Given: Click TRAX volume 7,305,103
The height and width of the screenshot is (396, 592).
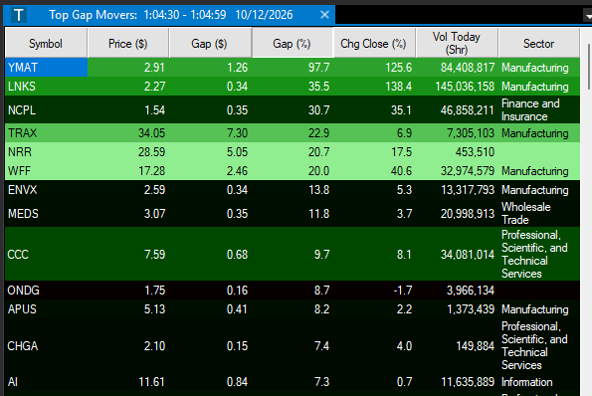Looking at the screenshot, I should [471, 133].
